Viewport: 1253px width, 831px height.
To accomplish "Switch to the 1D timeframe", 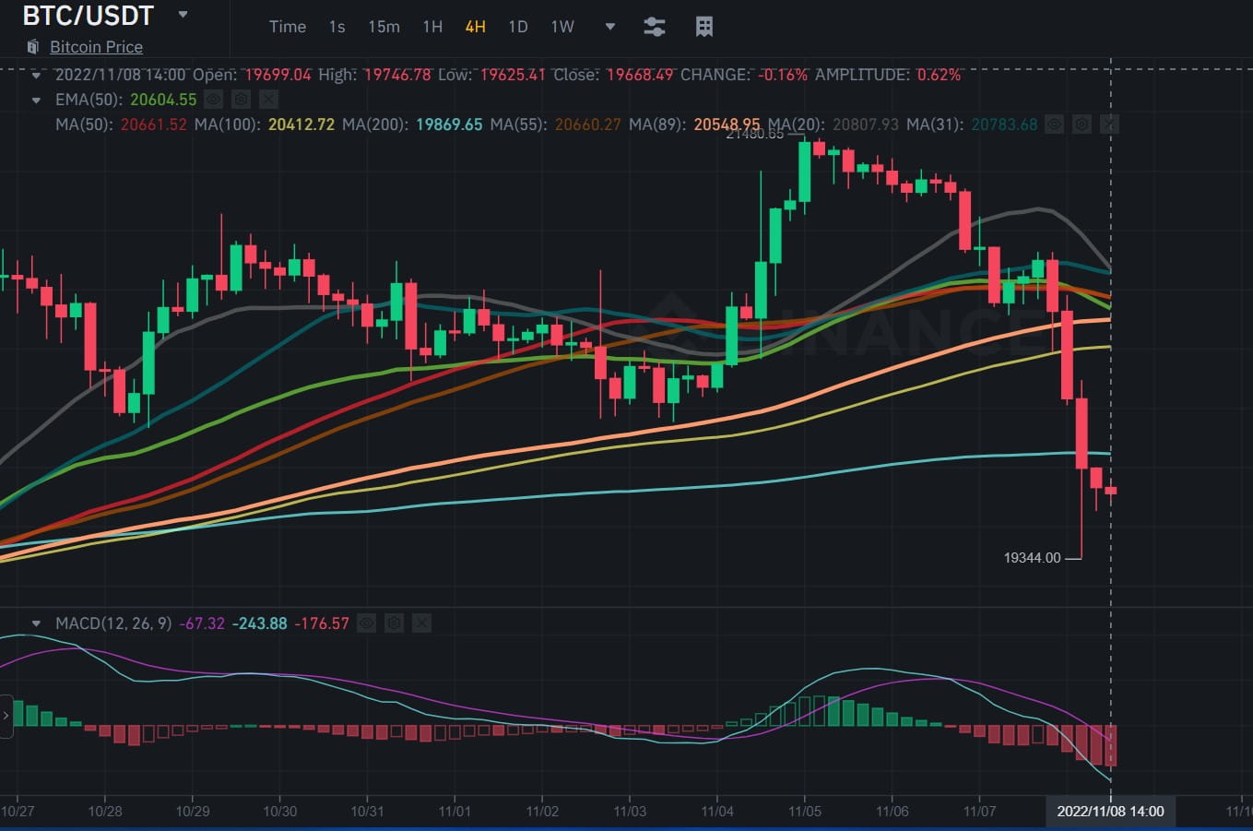I will pyautogui.click(x=518, y=27).
